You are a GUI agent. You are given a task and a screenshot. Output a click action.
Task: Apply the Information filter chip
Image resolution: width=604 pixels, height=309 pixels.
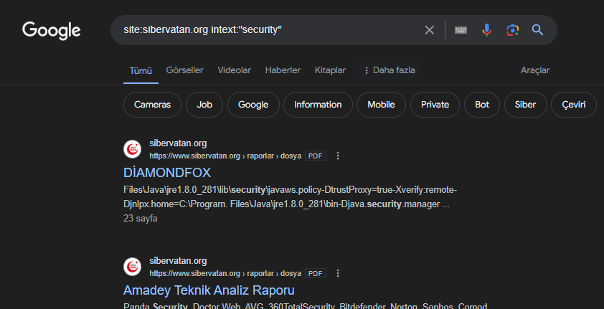click(x=318, y=105)
